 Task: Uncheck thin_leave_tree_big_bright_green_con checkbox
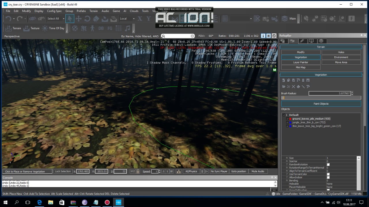pos(287,126)
